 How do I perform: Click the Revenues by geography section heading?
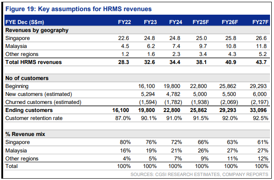[36, 30]
